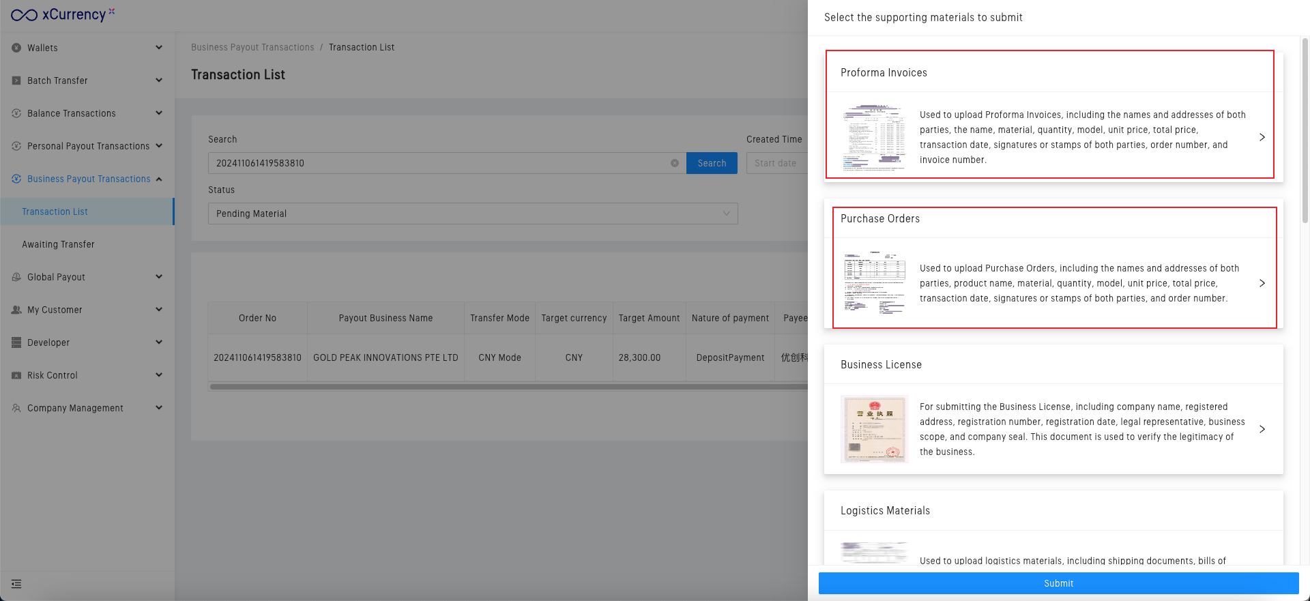Open the Business License thumbnail image
Screen dimensions: 1310x601
874,429
